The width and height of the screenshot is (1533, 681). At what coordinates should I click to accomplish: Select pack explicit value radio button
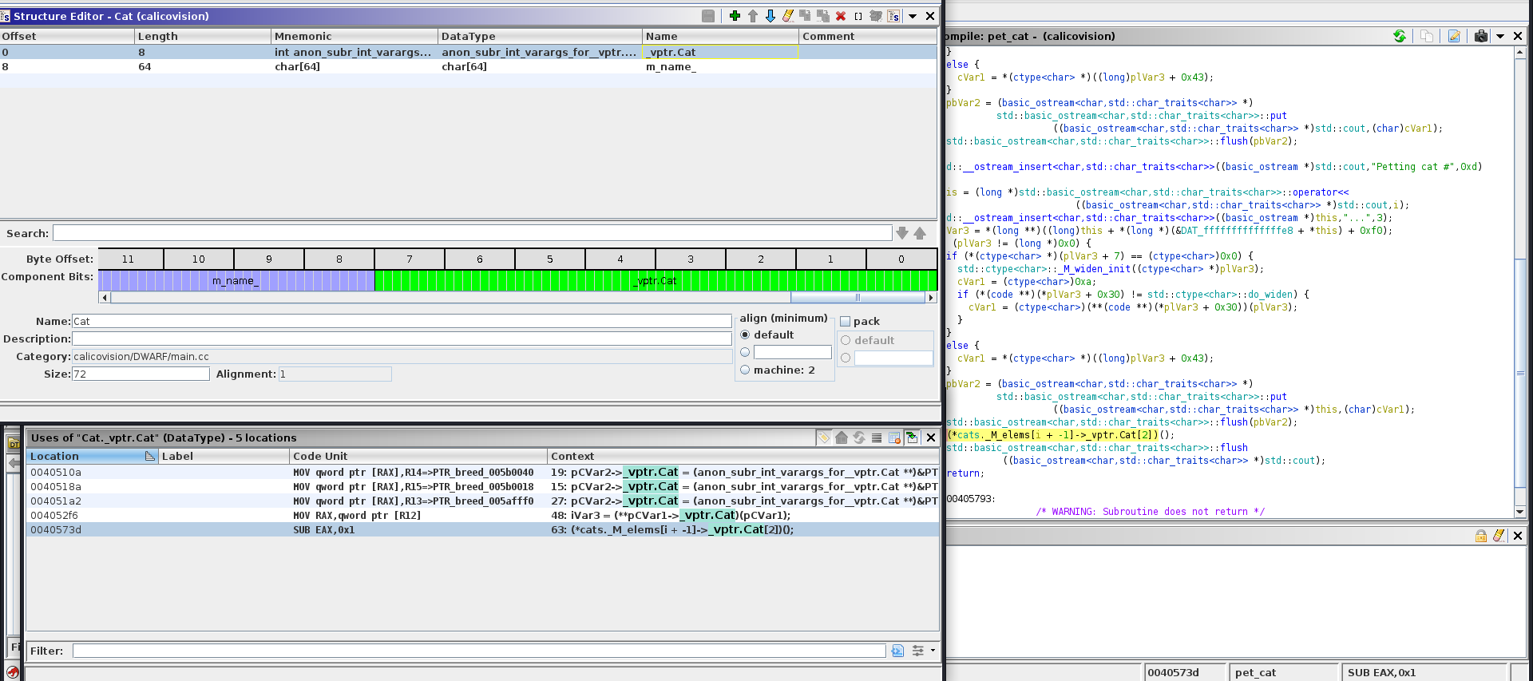[x=846, y=358]
